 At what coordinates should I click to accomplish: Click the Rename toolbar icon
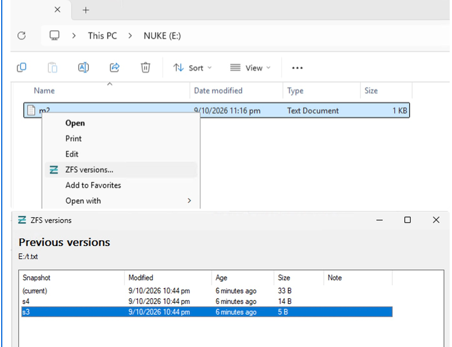point(84,67)
